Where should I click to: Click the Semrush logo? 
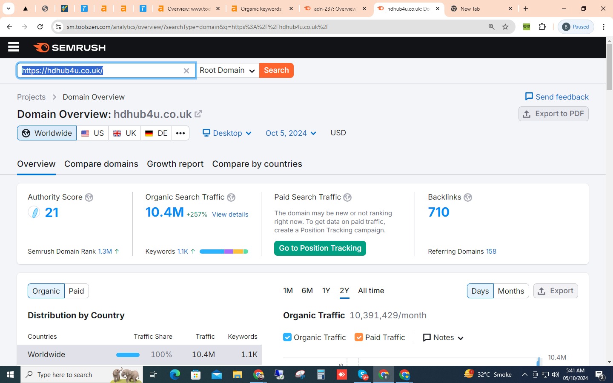[x=69, y=48]
